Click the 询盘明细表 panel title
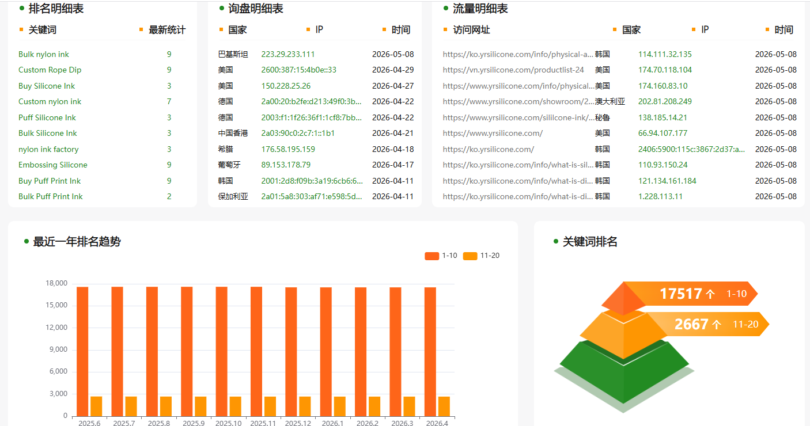This screenshot has height=426, width=810. (x=256, y=9)
